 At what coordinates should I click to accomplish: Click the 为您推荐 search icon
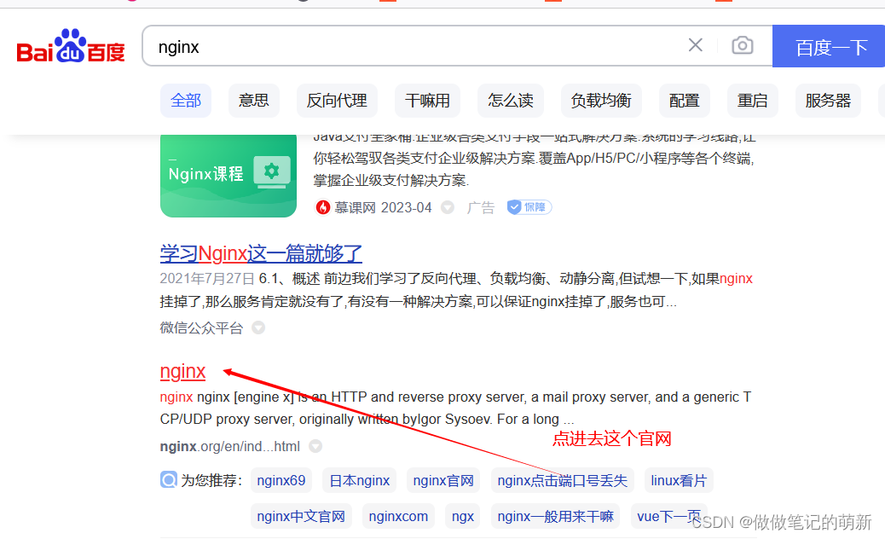click(x=169, y=480)
